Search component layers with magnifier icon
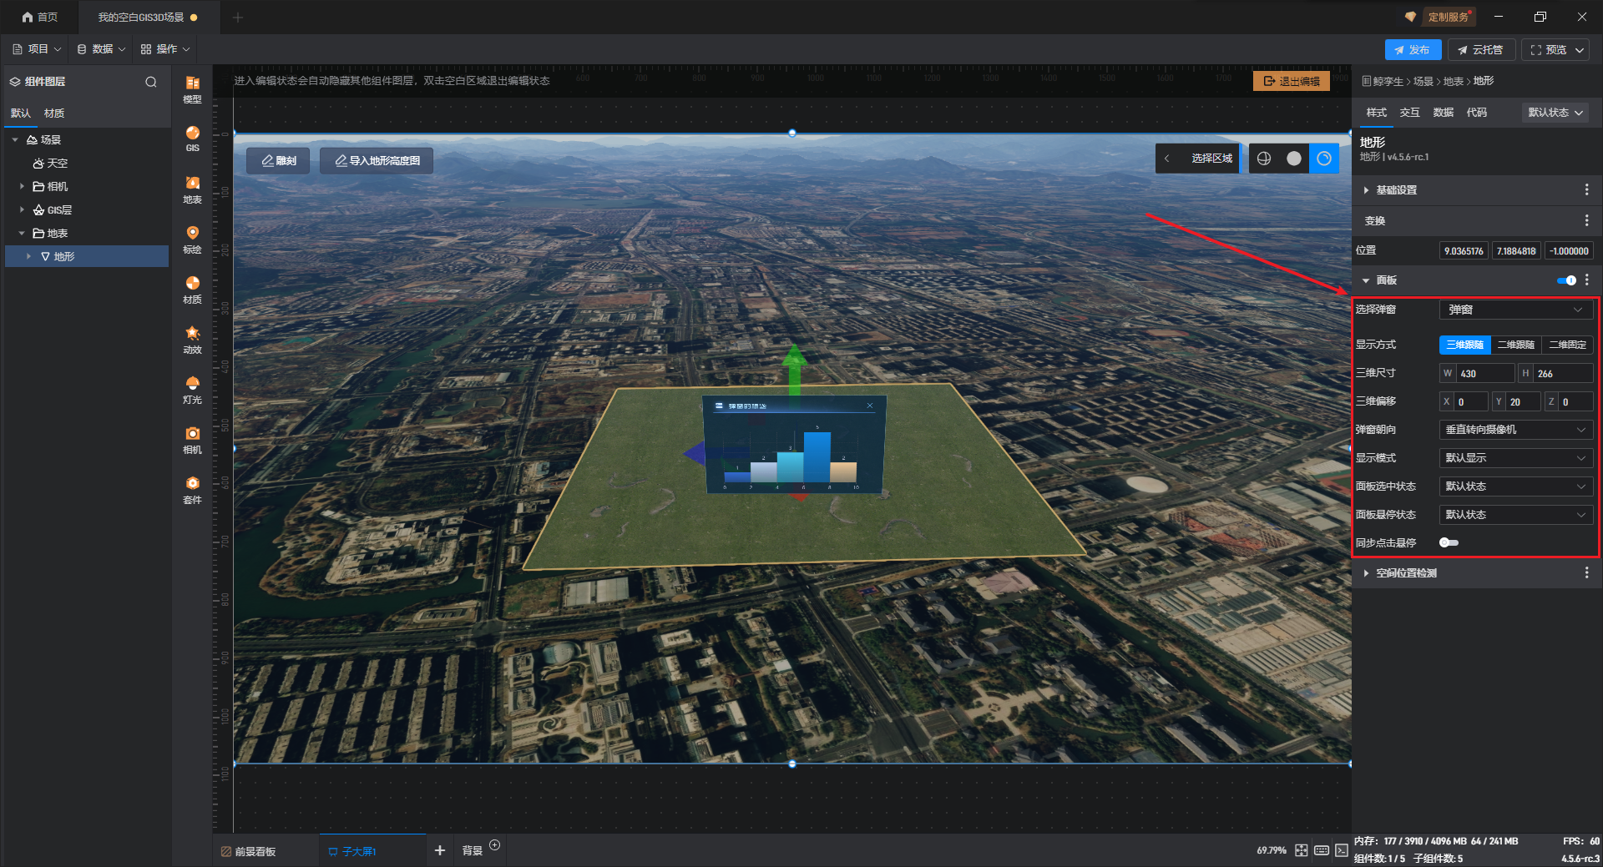The image size is (1603, 867). pos(151,82)
